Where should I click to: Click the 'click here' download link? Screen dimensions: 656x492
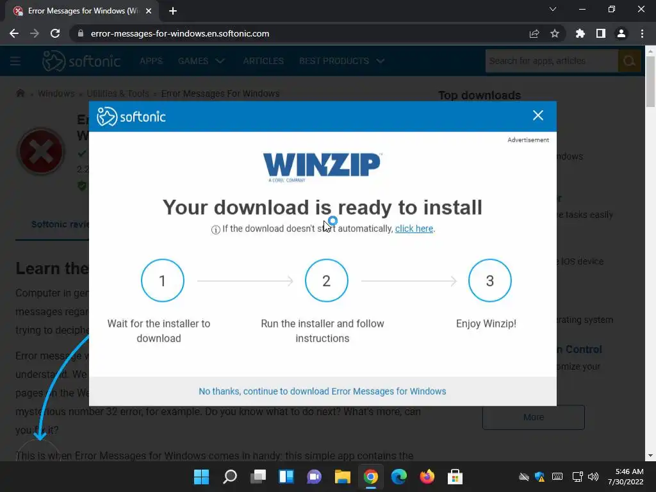(414, 229)
